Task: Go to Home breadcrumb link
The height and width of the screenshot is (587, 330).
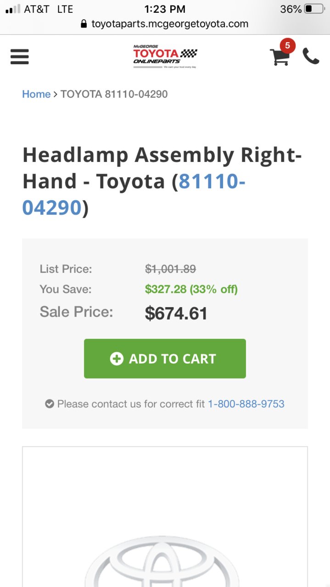Action: pos(36,94)
